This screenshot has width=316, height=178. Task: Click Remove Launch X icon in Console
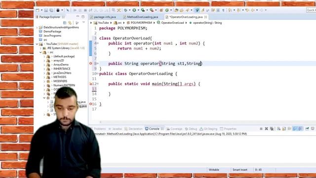click(x=267, y=129)
